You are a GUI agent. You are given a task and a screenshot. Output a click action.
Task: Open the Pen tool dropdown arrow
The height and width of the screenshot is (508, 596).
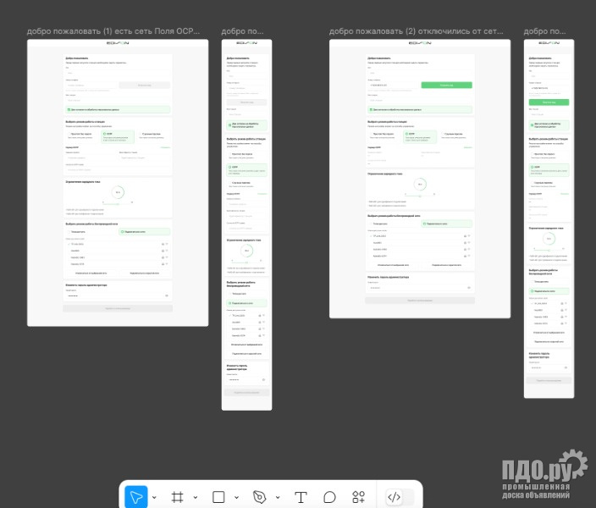276,498
